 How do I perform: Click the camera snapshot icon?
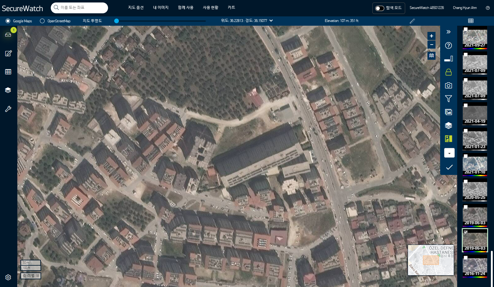[448, 85]
